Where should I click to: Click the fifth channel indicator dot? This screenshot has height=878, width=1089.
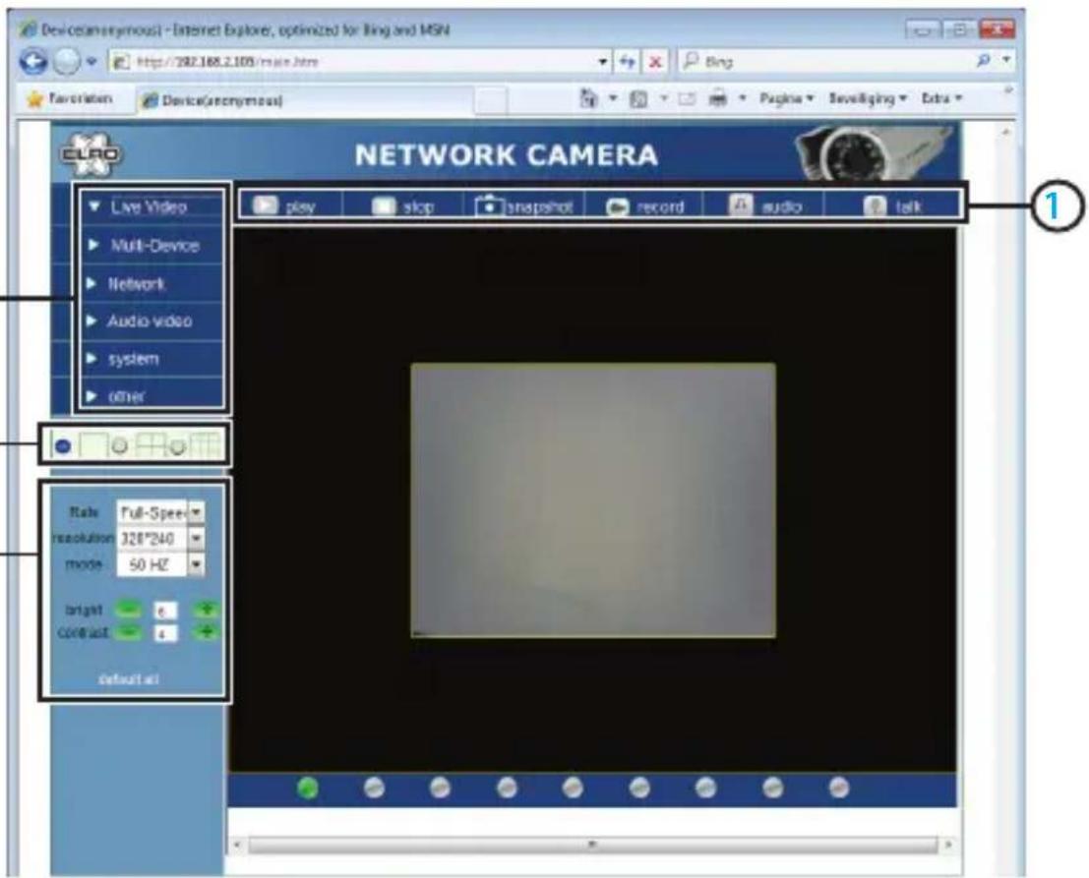click(573, 788)
